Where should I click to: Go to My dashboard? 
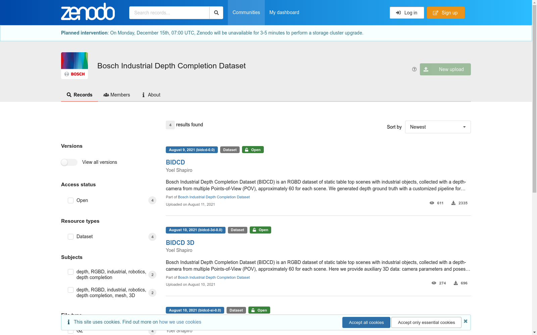pyautogui.click(x=284, y=12)
